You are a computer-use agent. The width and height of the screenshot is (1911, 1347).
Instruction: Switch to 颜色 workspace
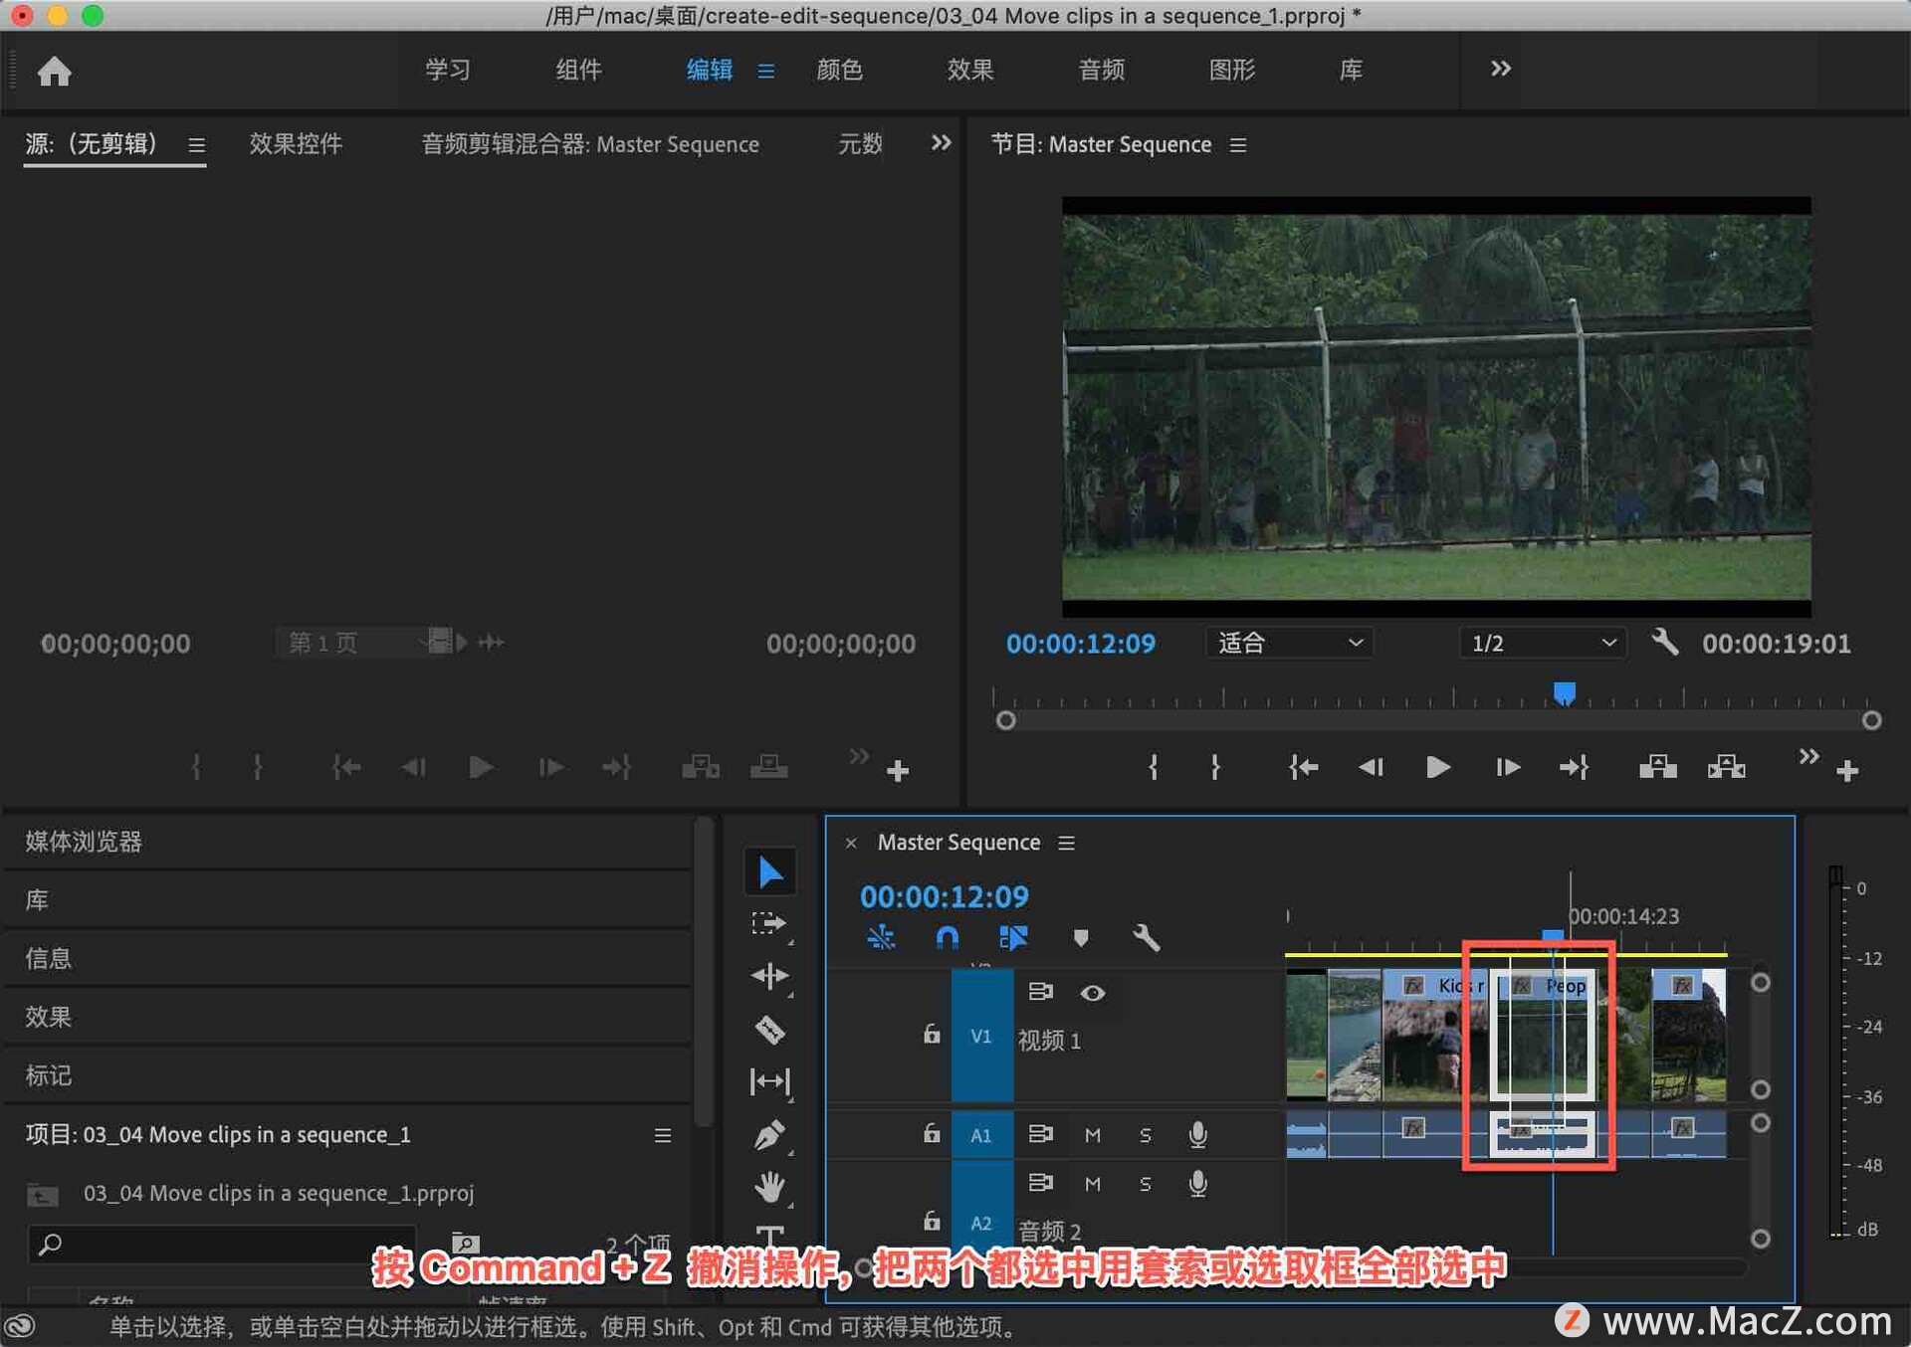(x=839, y=70)
